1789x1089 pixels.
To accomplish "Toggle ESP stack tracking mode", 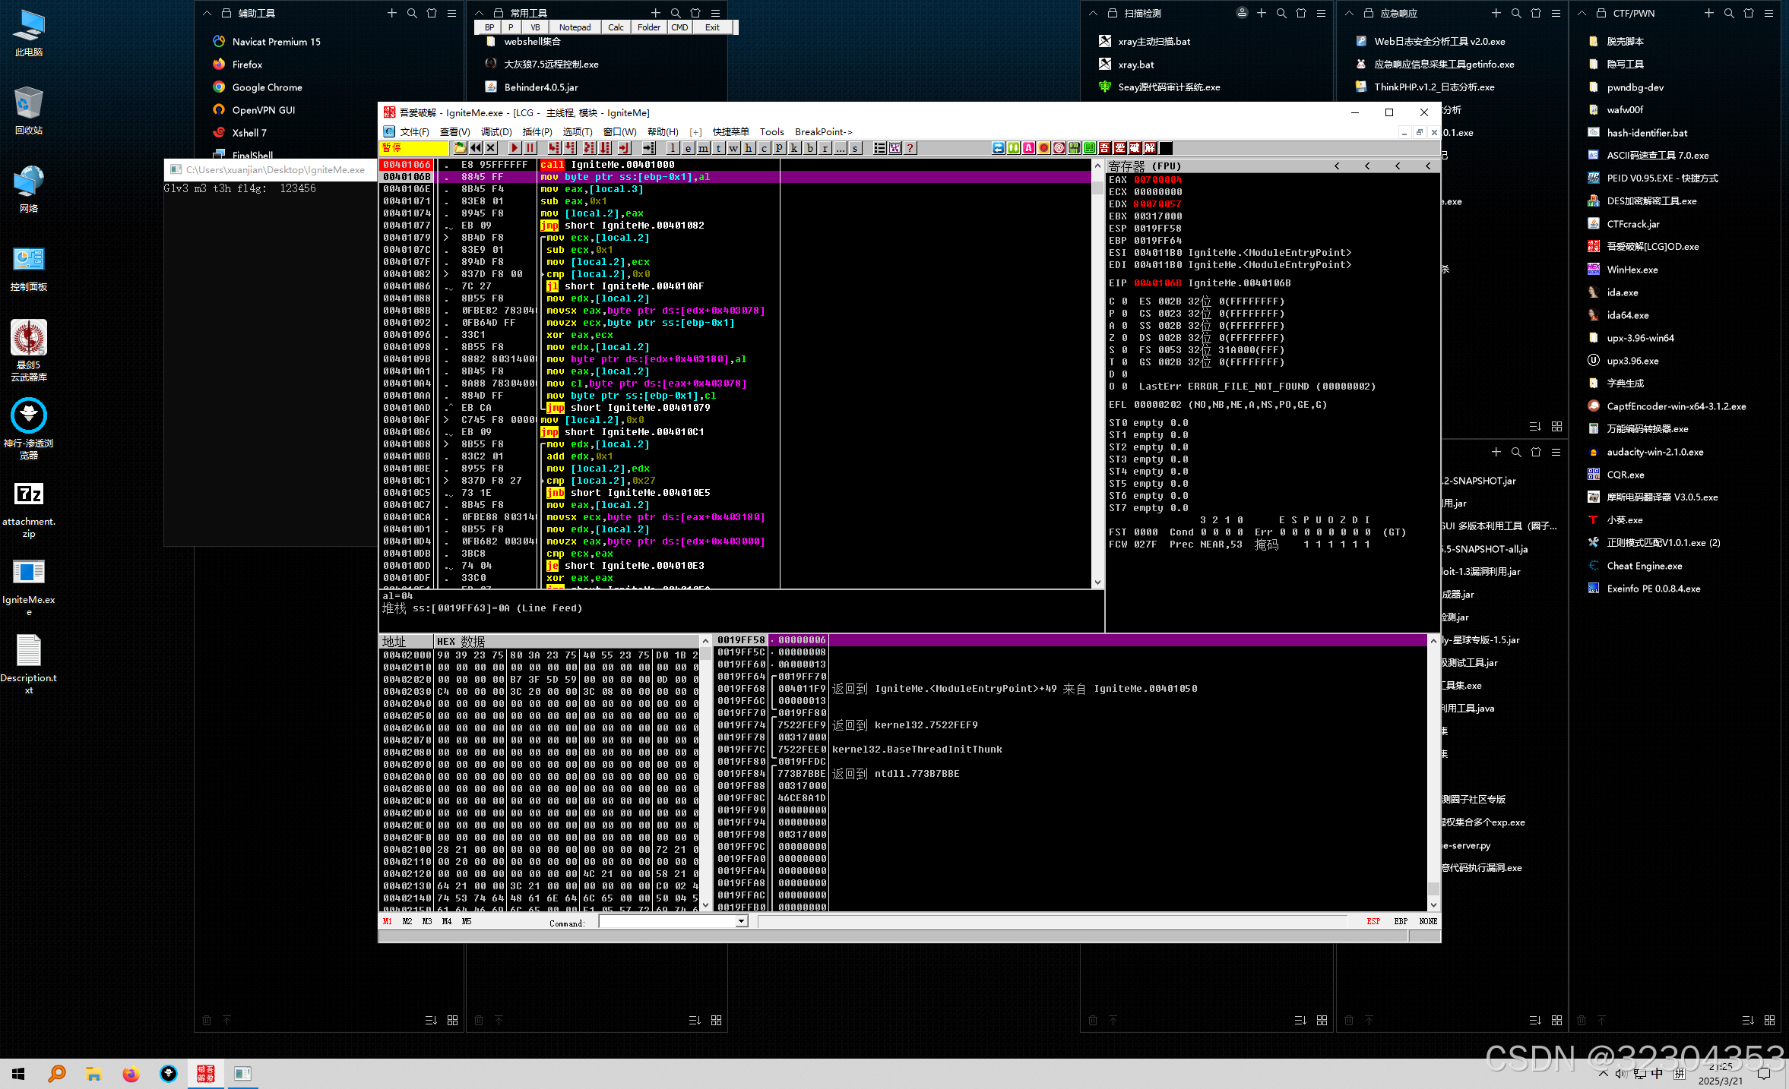I will click(x=1373, y=921).
